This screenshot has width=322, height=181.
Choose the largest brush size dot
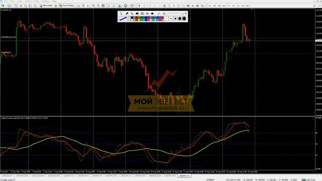(x=184, y=19)
